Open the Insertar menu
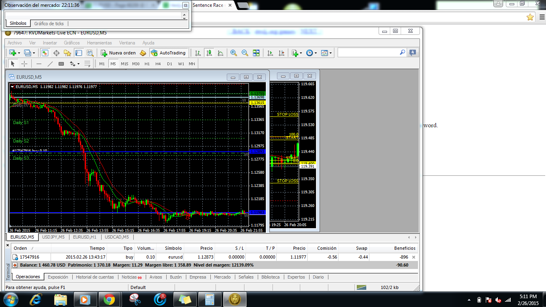The height and width of the screenshot is (307, 546). pyautogui.click(x=50, y=43)
